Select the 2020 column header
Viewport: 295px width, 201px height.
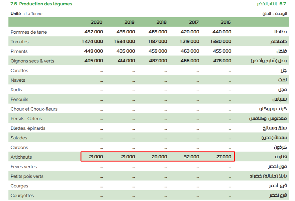click(x=97, y=22)
